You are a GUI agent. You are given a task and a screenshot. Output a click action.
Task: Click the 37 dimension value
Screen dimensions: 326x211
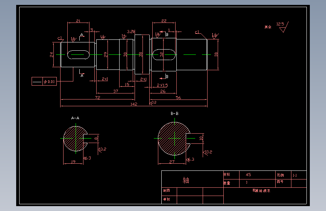[115, 91]
